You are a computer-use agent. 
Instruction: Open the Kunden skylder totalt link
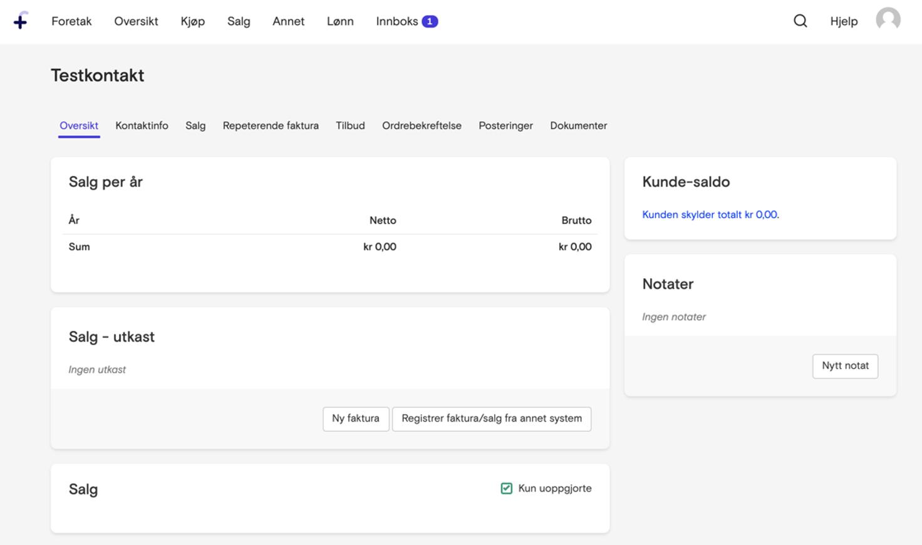click(710, 214)
